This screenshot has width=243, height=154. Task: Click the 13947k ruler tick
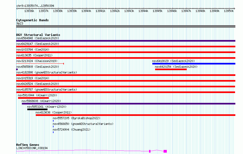coord(186,11)
